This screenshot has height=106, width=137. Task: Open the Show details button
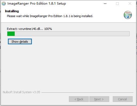click(x=20, y=42)
